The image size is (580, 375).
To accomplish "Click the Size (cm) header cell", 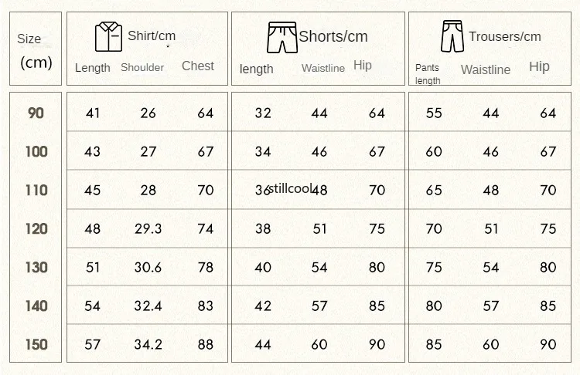I will click(x=36, y=49).
